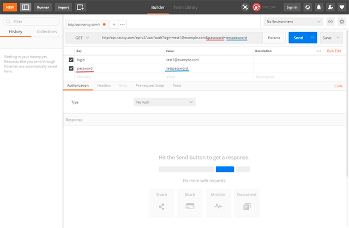Open the browse API network icon
The image size is (349, 228).
point(308,7)
